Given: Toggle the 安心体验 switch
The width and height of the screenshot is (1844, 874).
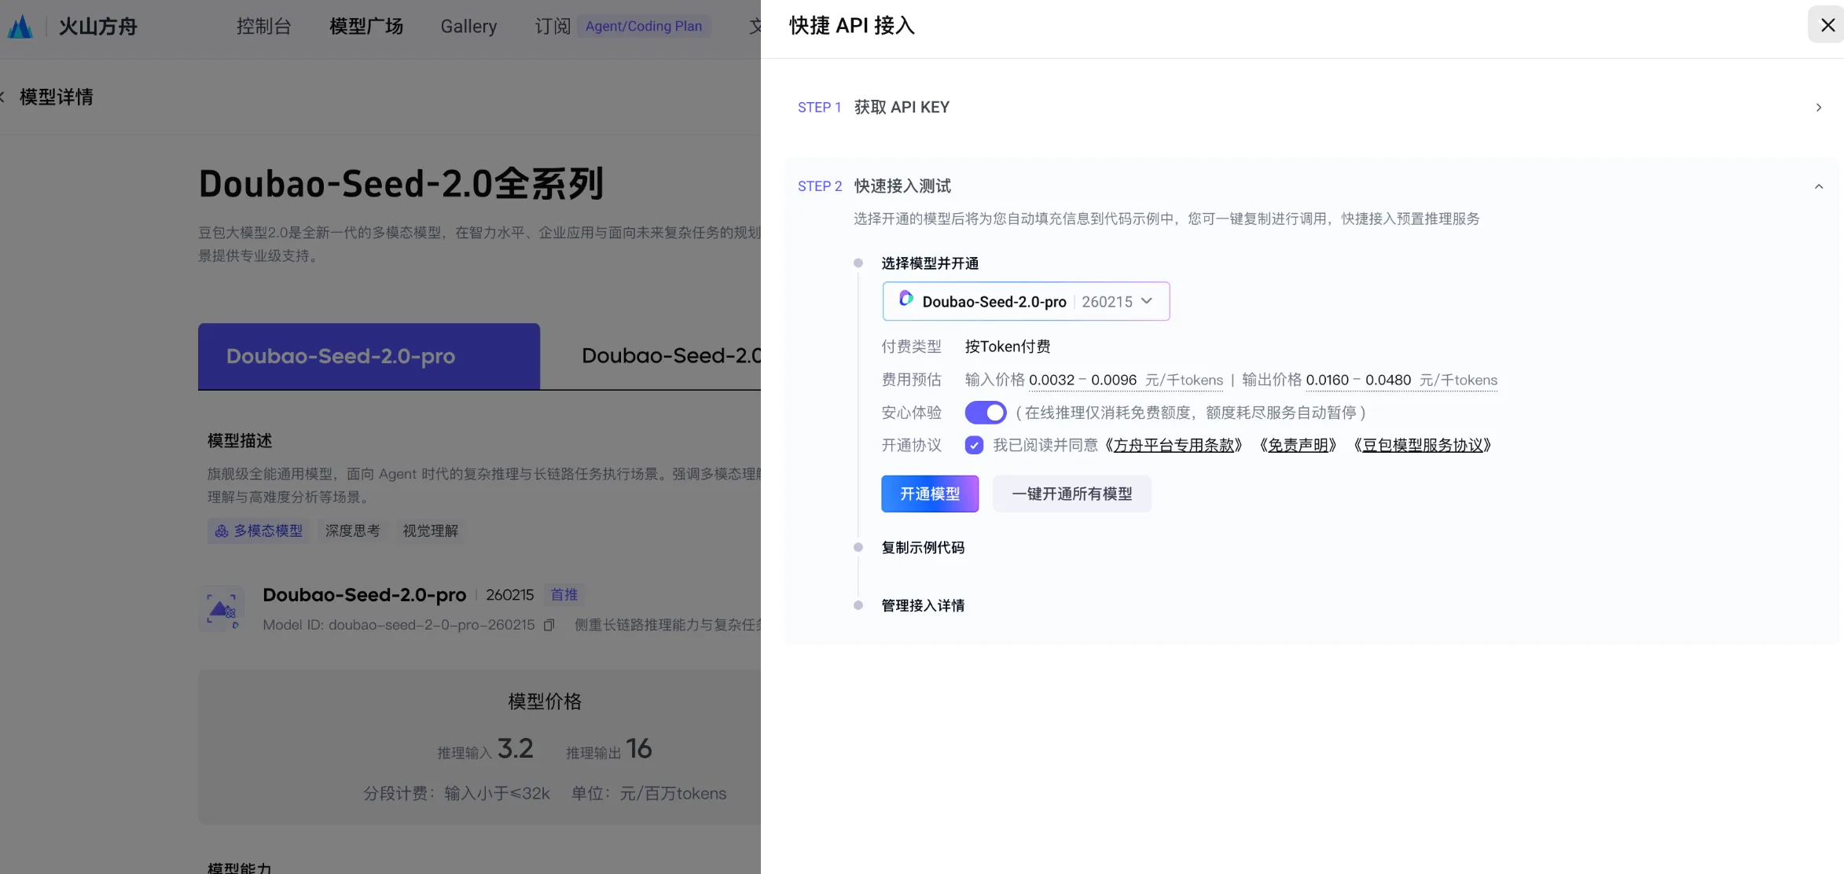Looking at the screenshot, I should point(986,413).
